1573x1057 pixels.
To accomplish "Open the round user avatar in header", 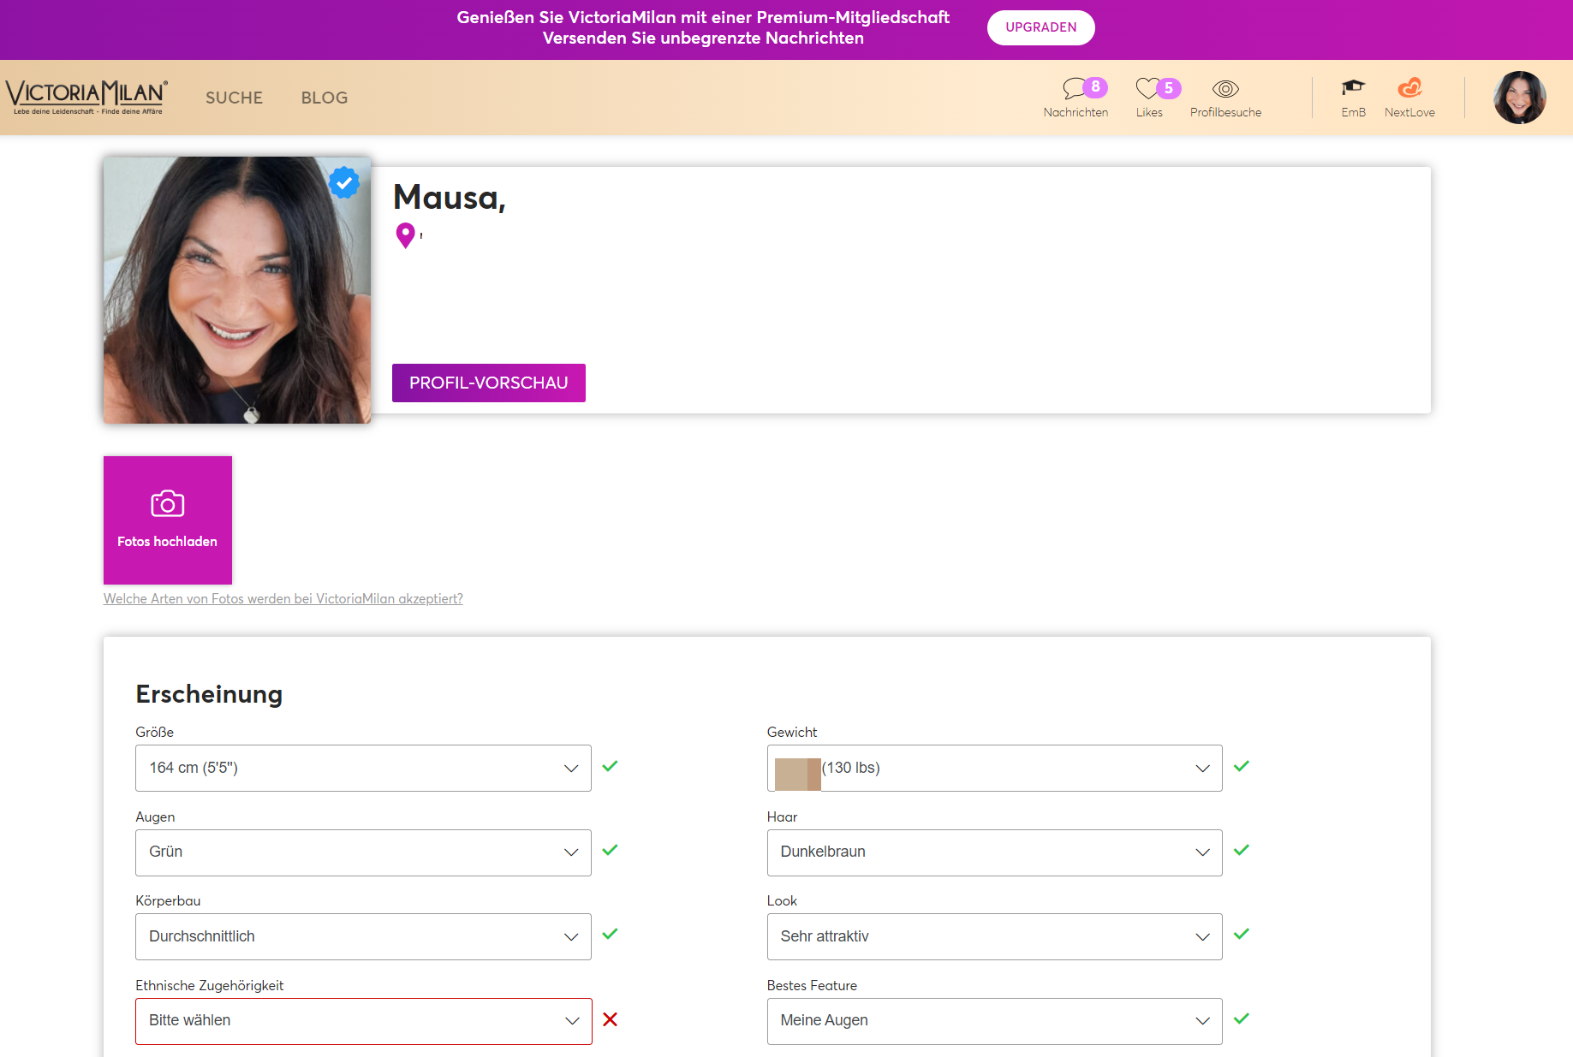I will pos(1520,98).
